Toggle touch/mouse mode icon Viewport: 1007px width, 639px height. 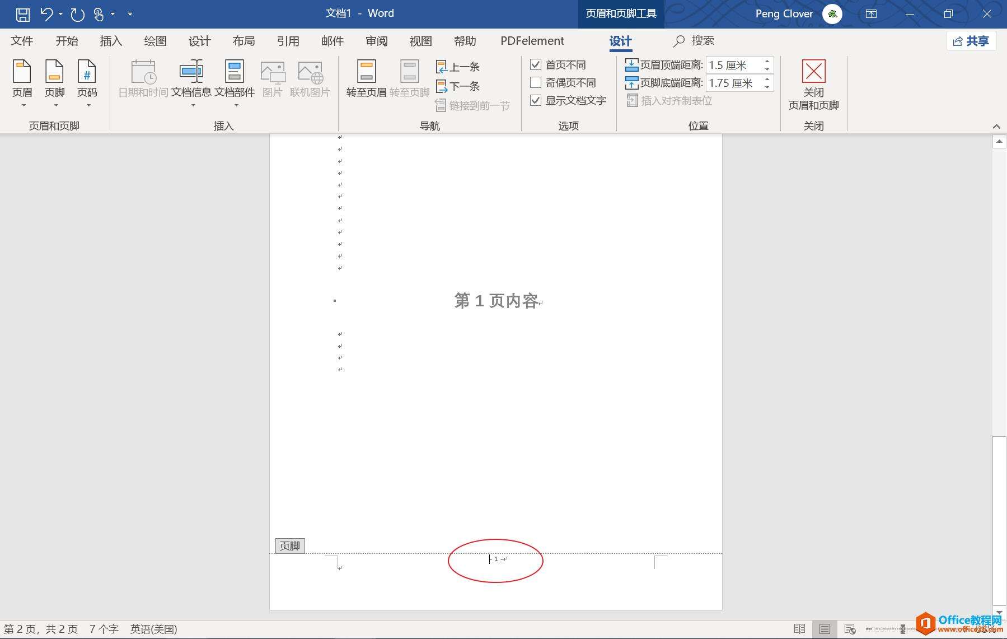(x=99, y=14)
